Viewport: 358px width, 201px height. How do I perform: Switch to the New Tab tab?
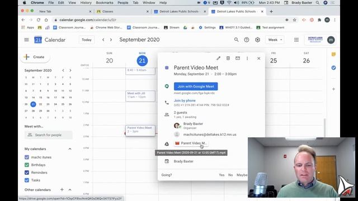click(65, 11)
